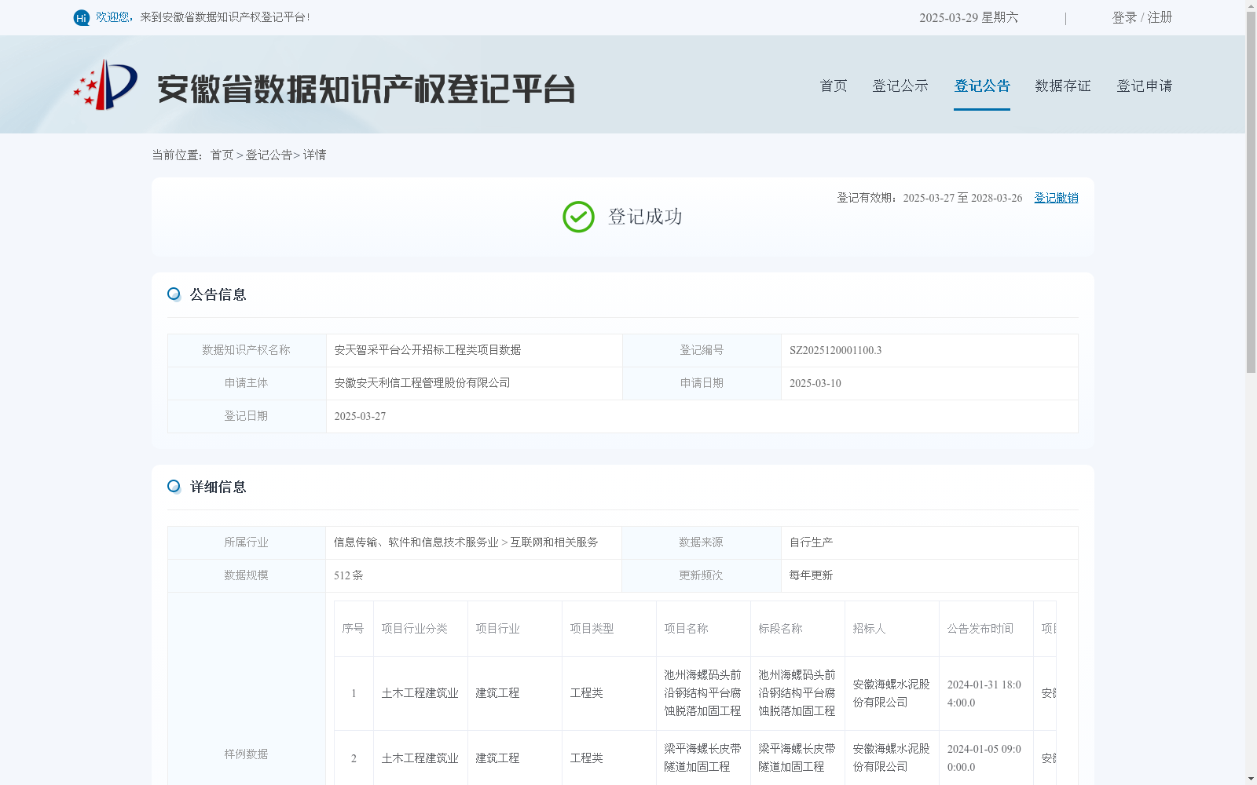1257x785 pixels.
Task: Go to the 数据存证 tab
Action: tap(1063, 86)
